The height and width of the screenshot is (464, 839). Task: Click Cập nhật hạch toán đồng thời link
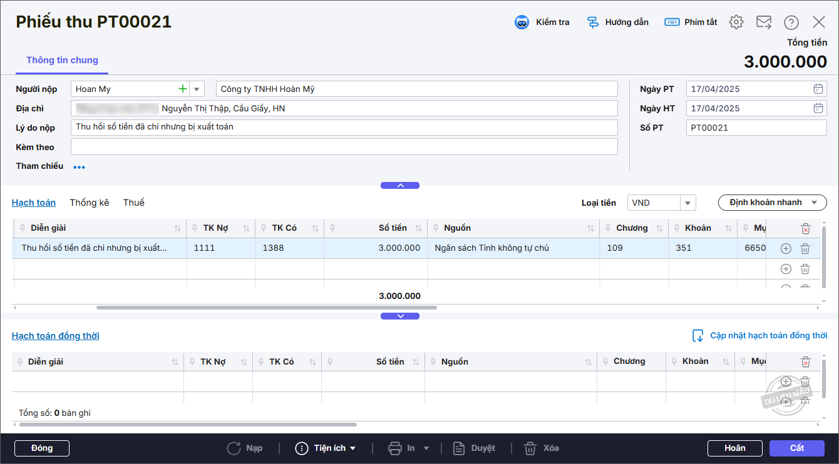[760, 336]
